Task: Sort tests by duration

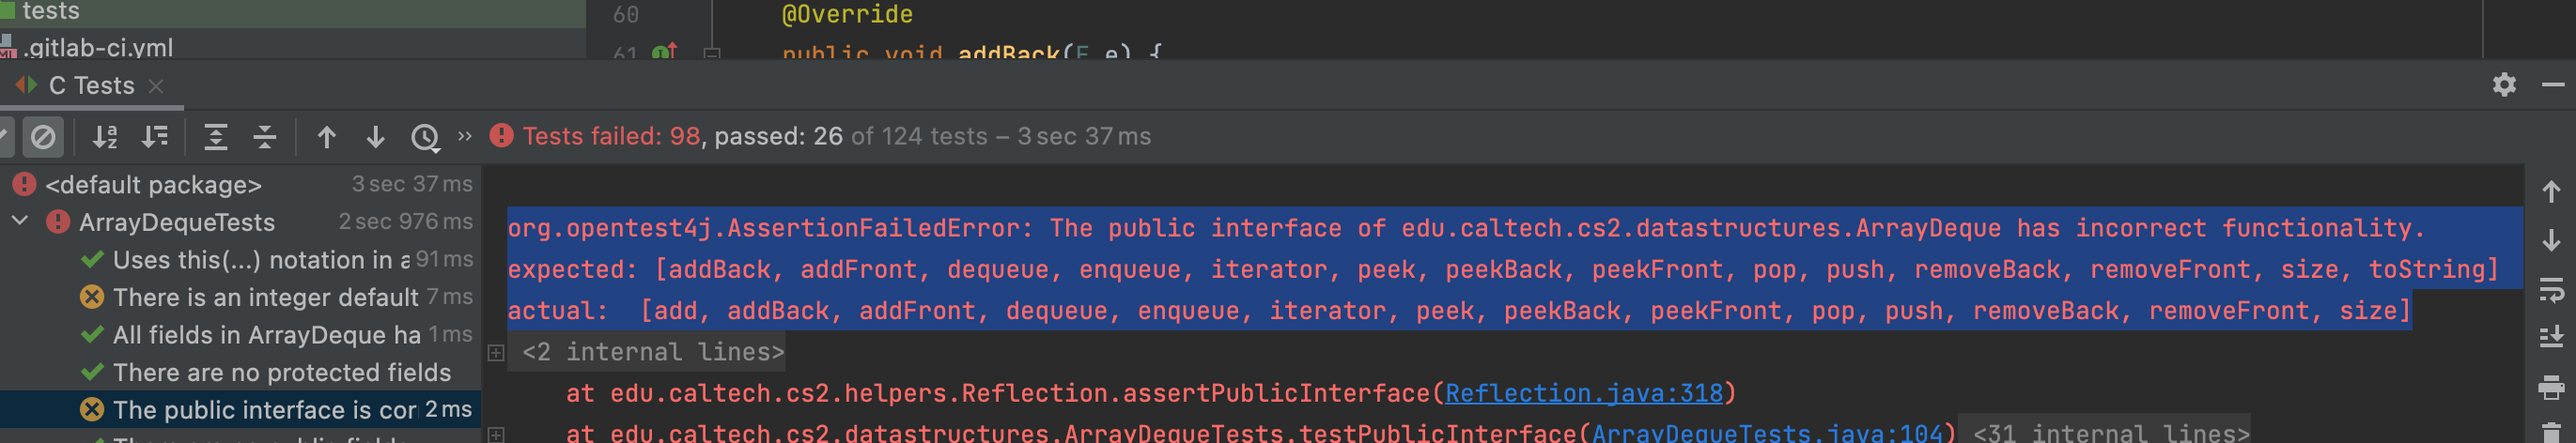Action: point(155,137)
